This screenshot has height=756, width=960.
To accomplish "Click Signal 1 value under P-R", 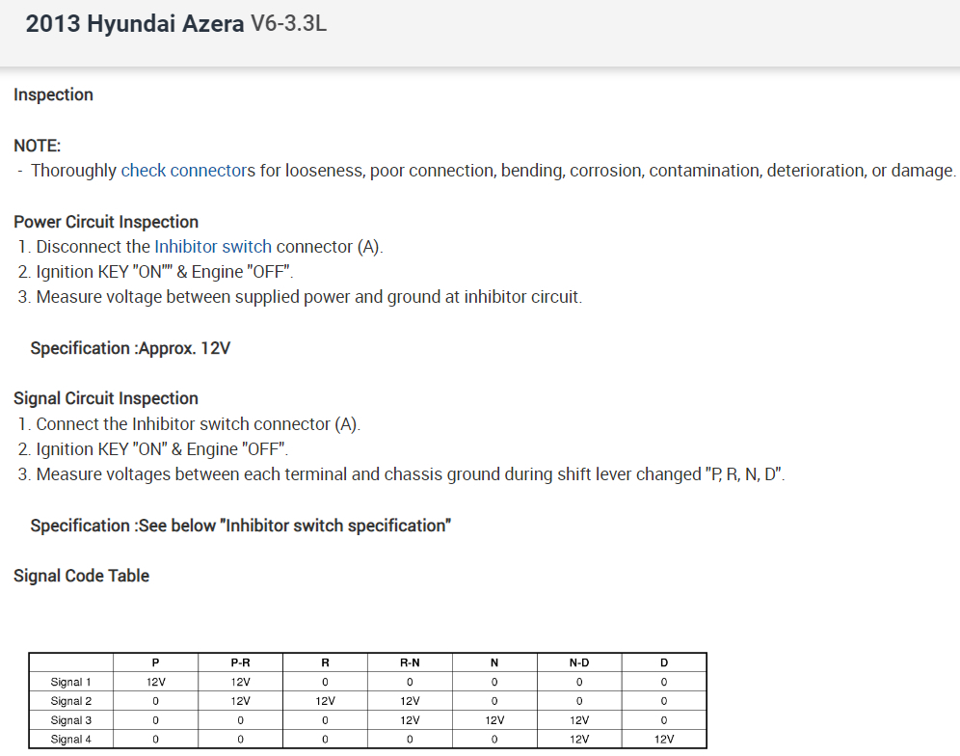I will pyautogui.click(x=241, y=682).
